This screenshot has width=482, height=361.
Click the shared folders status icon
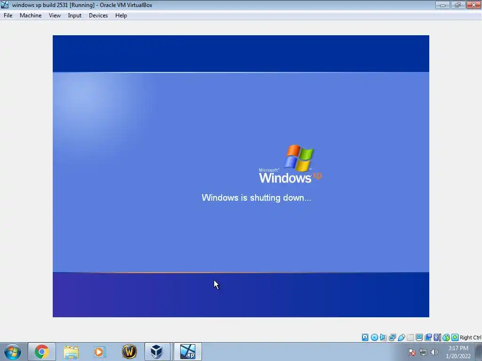pyautogui.click(x=410, y=337)
